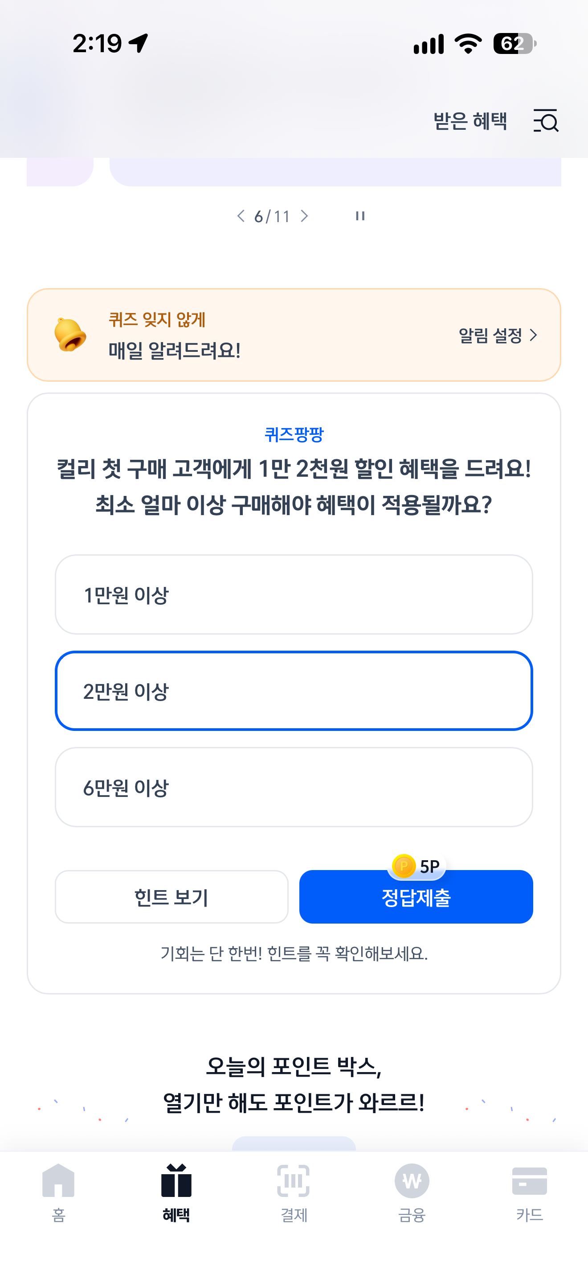Open the search list icon at top right
The image size is (588, 1279).
[546, 121]
